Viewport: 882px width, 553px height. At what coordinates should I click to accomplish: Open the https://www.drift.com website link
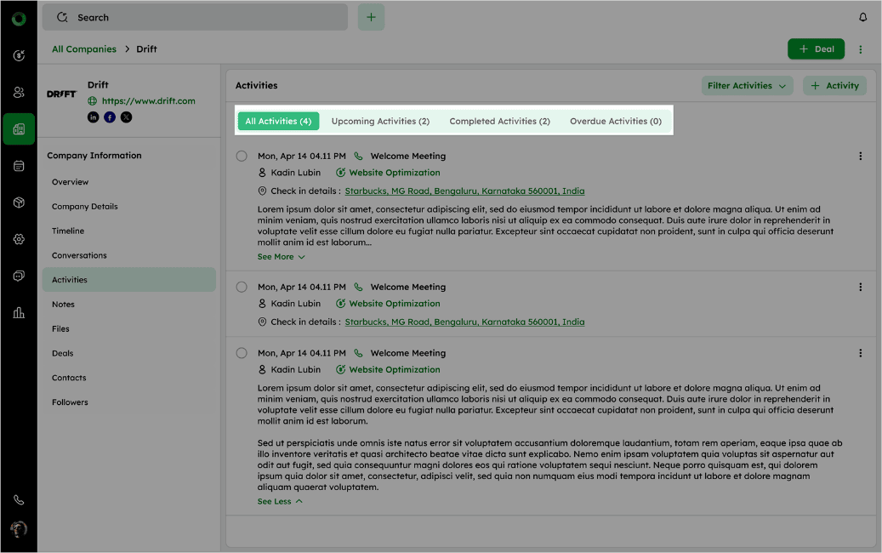[148, 101]
